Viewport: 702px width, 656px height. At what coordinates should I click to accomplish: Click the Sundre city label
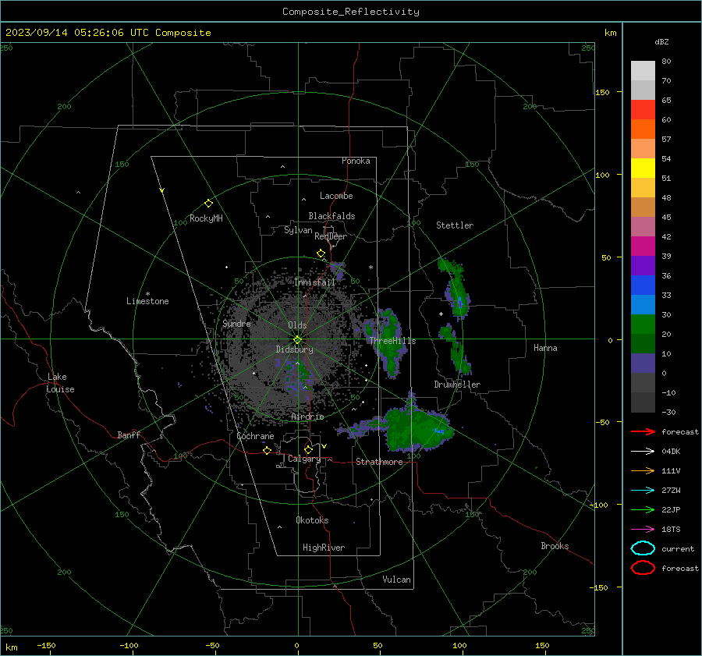point(236,323)
